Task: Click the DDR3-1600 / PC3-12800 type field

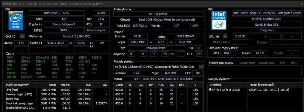Action: tap(164, 79)
